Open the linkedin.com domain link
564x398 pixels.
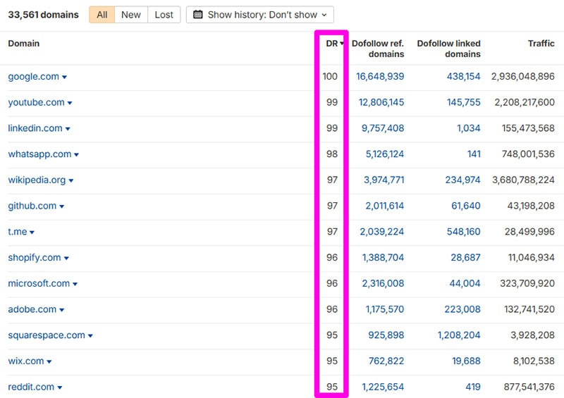35,128
